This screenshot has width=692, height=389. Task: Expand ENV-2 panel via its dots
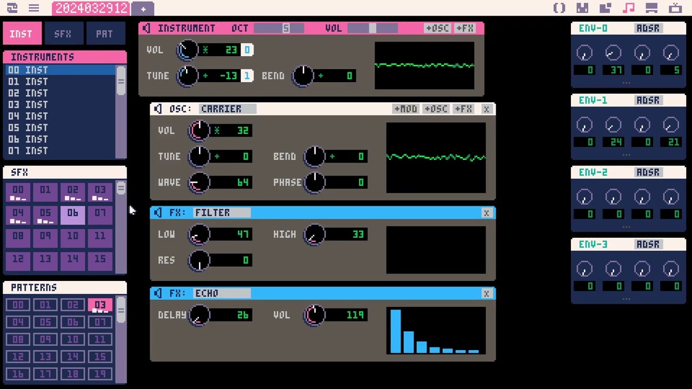coord(626,226)
